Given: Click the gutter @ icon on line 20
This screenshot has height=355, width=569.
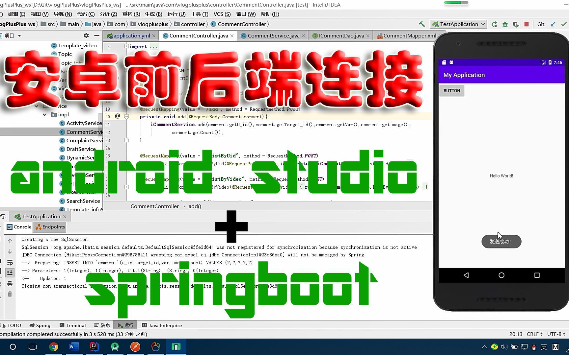Looking at the screenshot, I should click(x=118, y=116).
